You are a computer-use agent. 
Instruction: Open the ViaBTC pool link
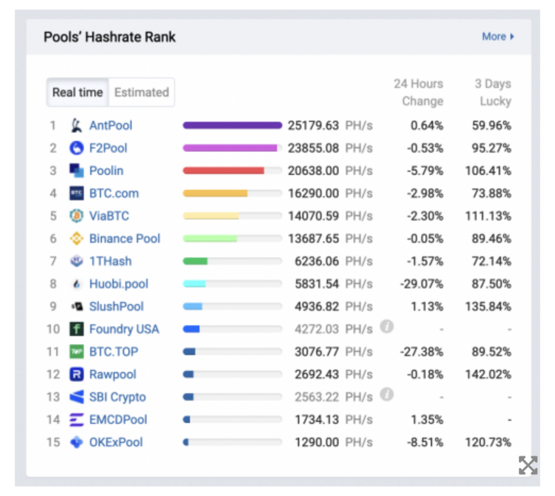[x=109, y=216]
